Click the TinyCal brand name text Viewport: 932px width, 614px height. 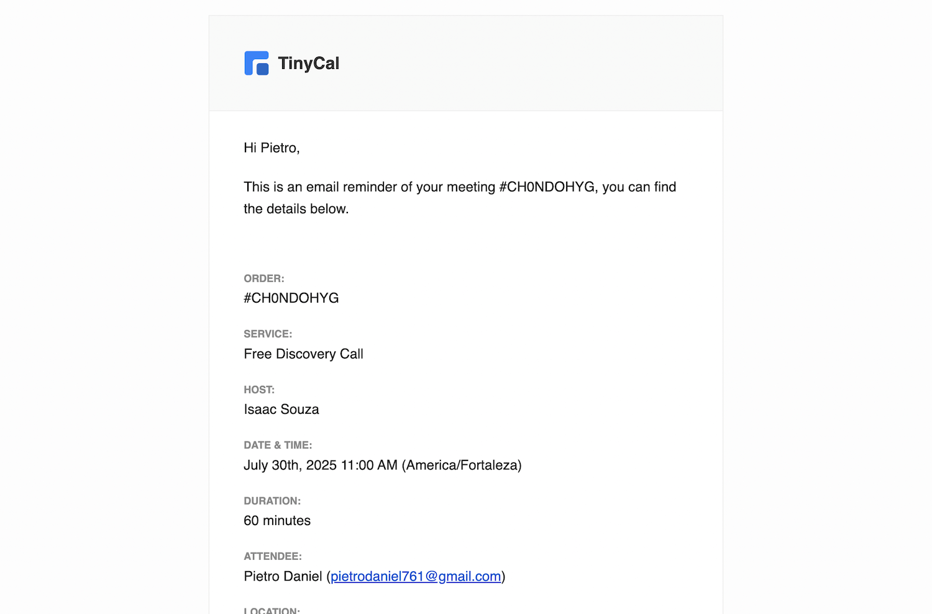pyautogui.click(x=308, y=63)
